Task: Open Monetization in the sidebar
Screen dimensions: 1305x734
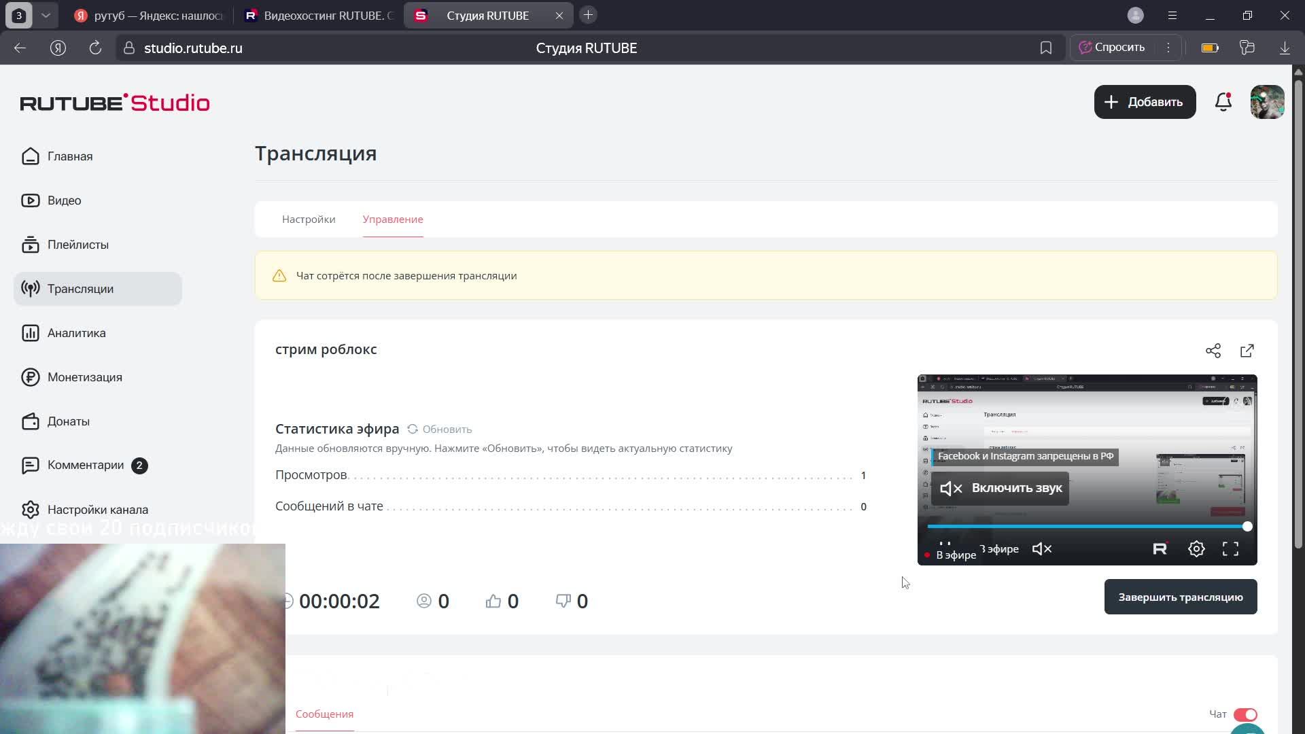Action: [84, 377]
